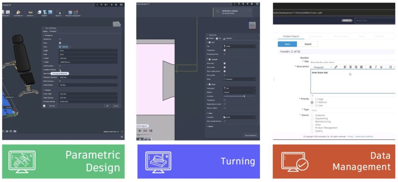Open the Display tab in Simulate panel
Screen dimensions: 398x182
click(211, 38)
